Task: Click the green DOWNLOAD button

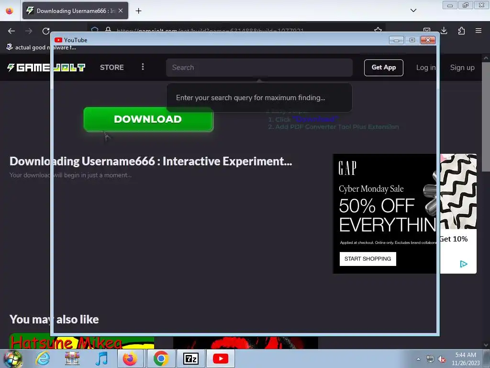Action: pos(148,119)
